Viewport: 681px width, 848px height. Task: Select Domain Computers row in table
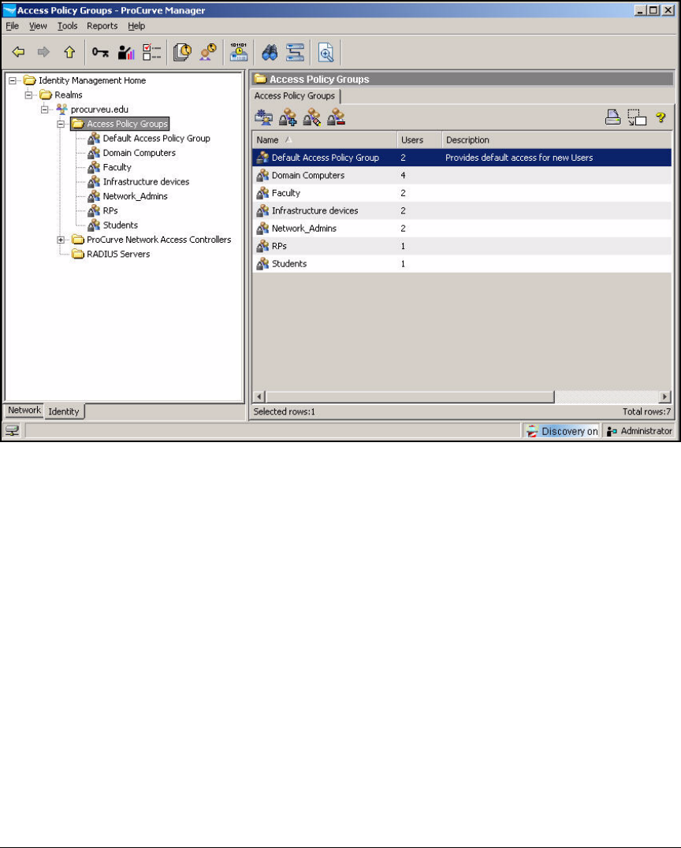pyautogui.click(x=462, y=175)
